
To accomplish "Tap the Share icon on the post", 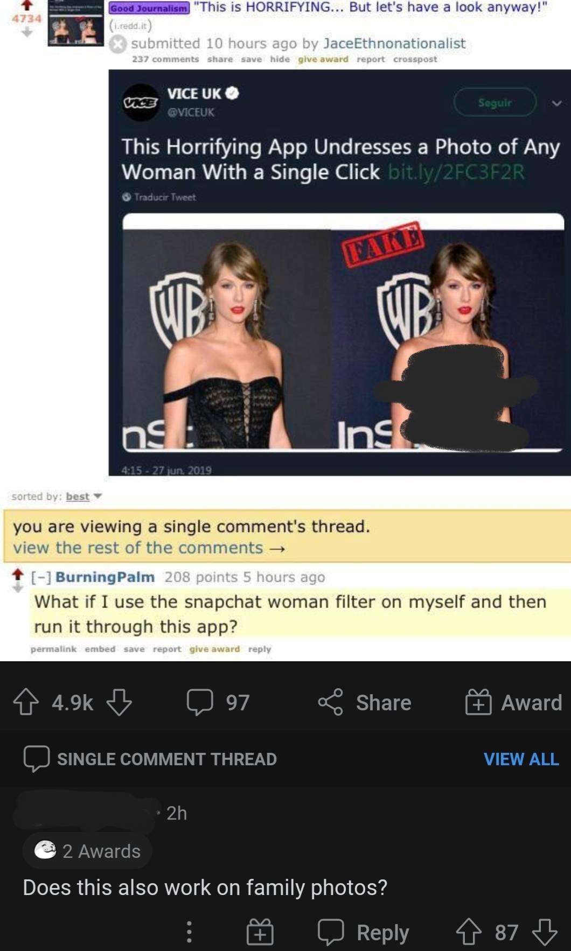I will pyautogui.click(x=330, y=702).
